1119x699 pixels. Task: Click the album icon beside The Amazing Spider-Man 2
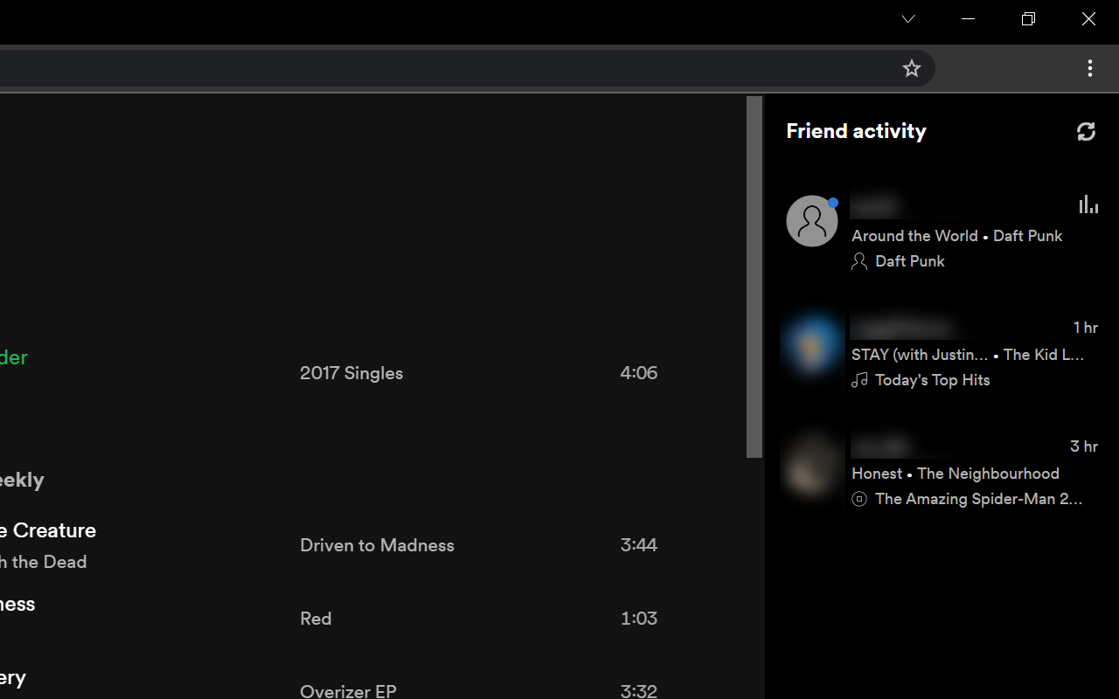[858, 498]
